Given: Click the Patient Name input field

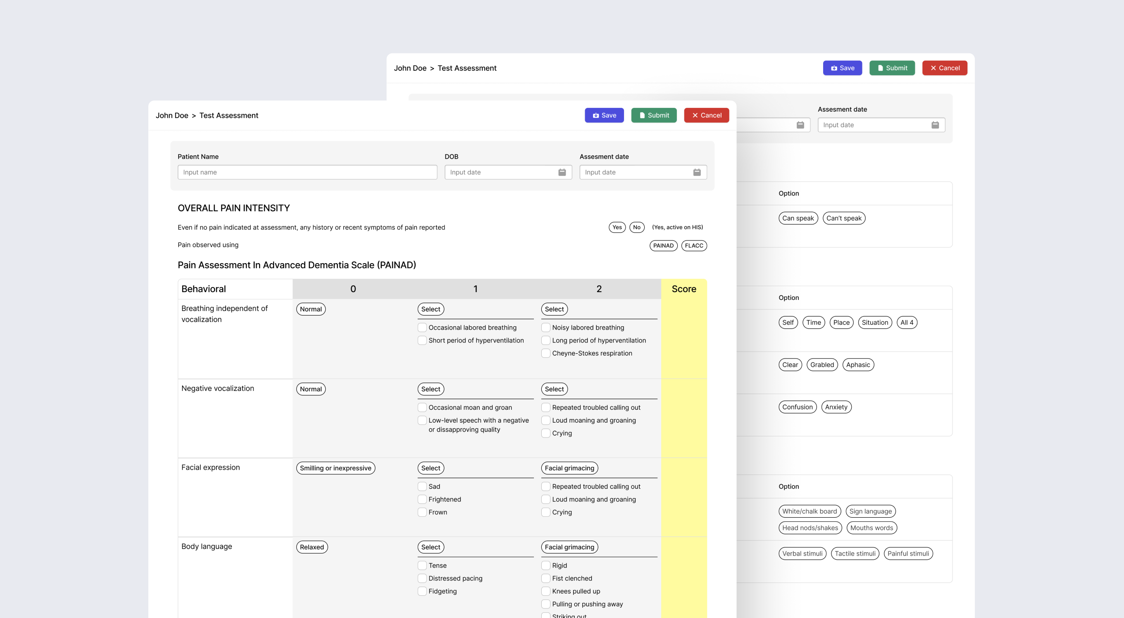Looking at the screenshot, I should [307, 172].
